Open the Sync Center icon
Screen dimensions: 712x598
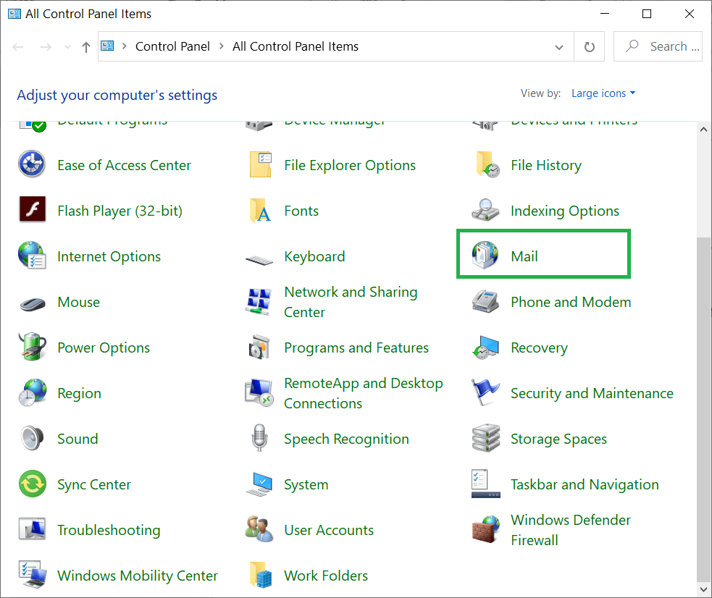click(33, 484)
